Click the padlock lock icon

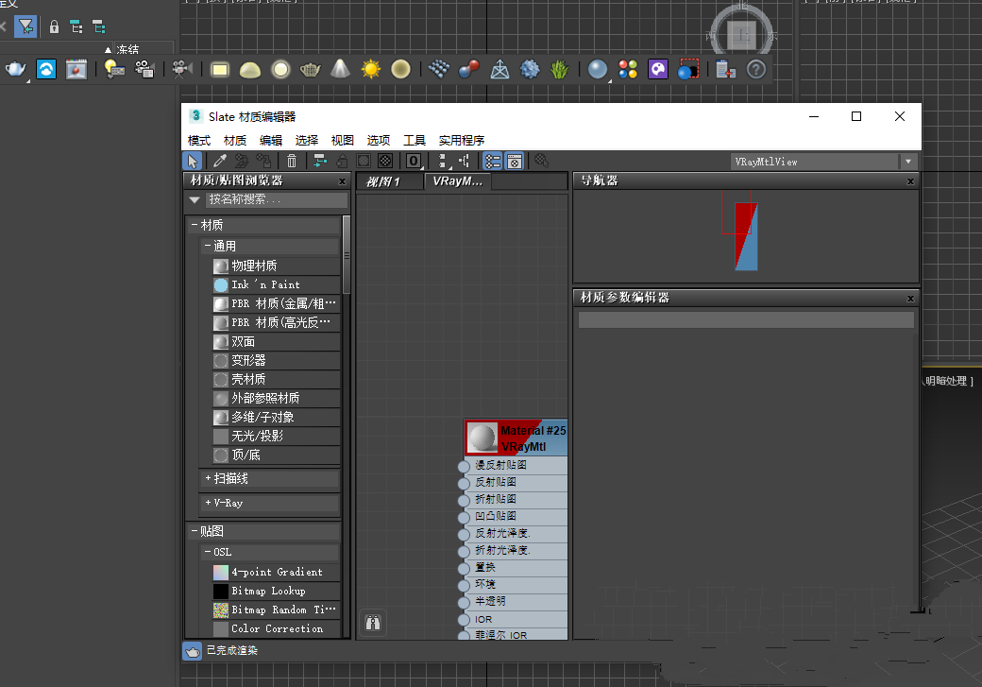[x=54, y=26]
